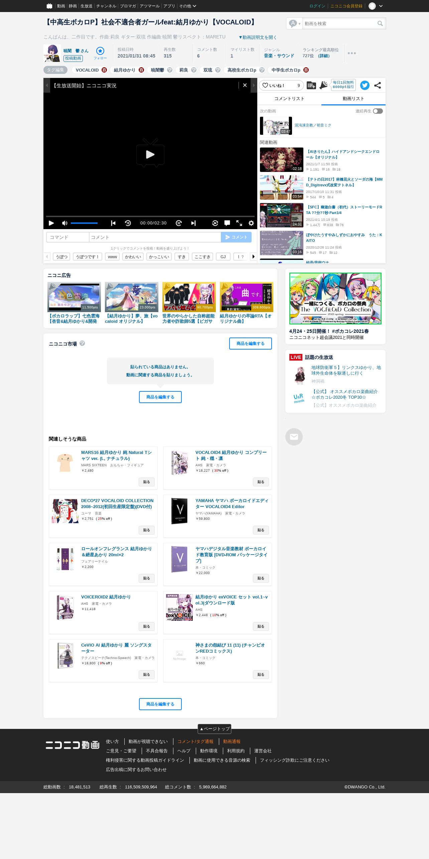Screen dimensions: 429x859
Task: Click the かわいい quick comment button
Action: tap(133, 257)
